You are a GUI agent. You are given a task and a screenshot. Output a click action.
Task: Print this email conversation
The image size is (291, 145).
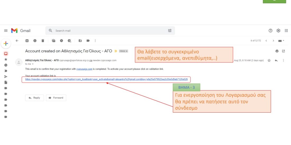[x=277, y=51]
